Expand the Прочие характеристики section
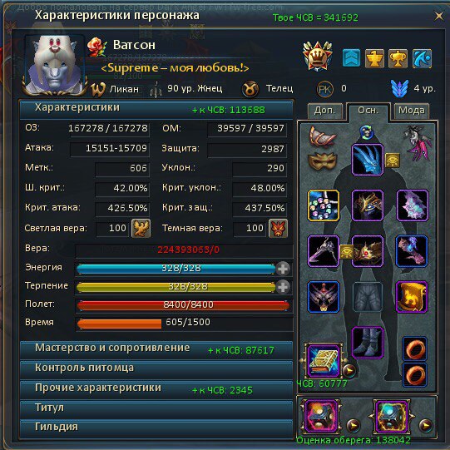The image size is (450, 450). click(156, 389)
